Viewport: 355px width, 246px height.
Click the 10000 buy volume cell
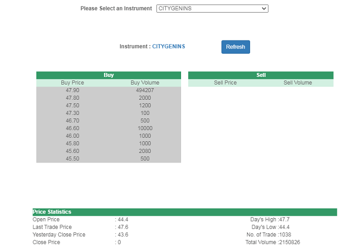145,129
